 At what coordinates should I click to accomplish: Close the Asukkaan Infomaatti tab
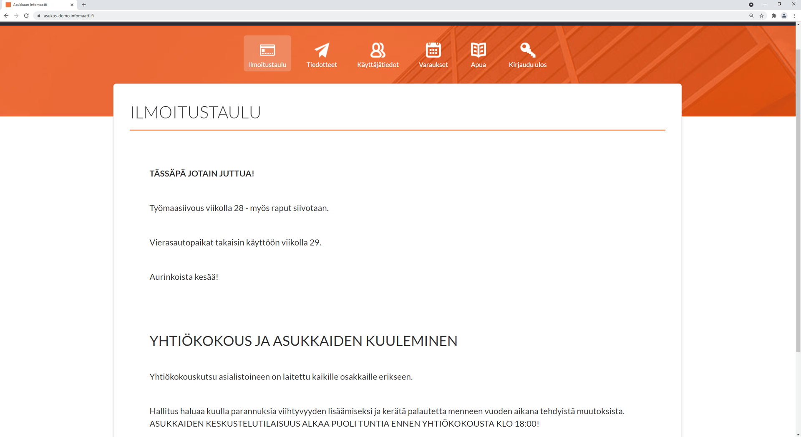tap(72, 5)
